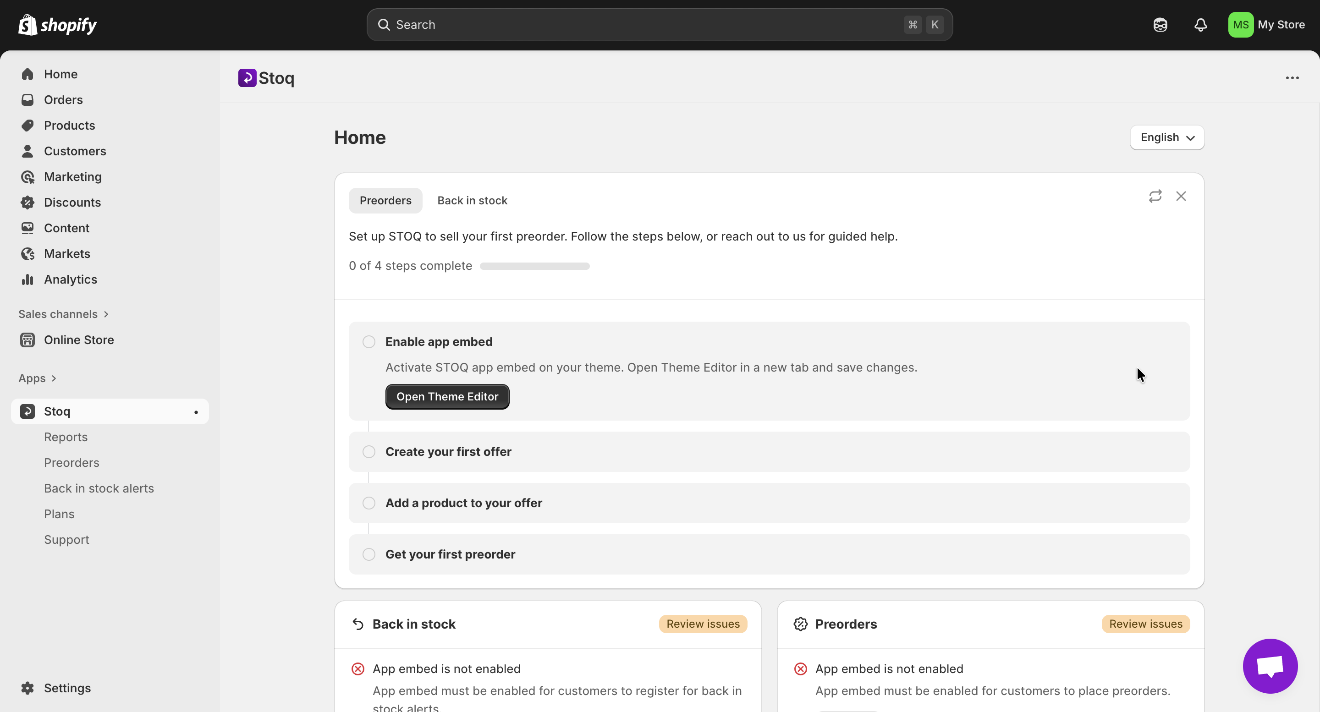Image resolution: width=1320 pixels, height=712 pixels.
Task: Toggle the Enable app embed step circle
Action: click(x=369, y=342)
